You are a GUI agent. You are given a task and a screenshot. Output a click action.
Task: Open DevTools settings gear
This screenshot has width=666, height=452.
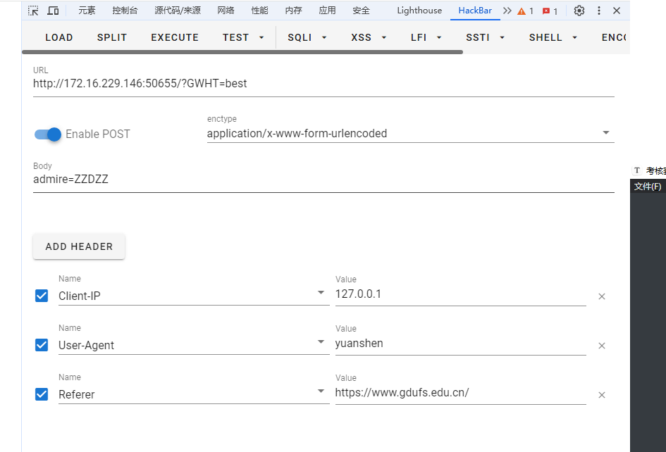[579, 11]
